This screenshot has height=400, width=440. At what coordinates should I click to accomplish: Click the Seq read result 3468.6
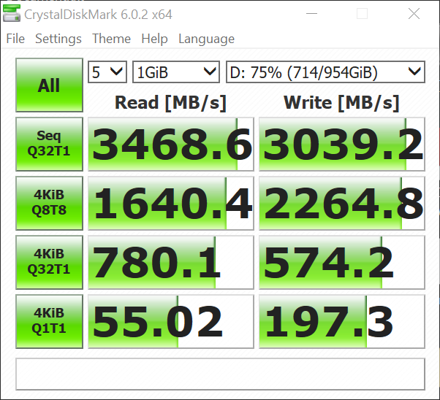click(x=171, y=144)
